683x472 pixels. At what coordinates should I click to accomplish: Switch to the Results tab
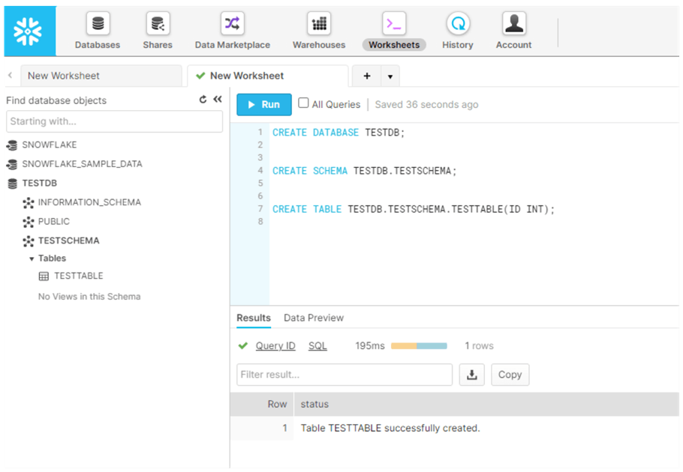(254, 318)
